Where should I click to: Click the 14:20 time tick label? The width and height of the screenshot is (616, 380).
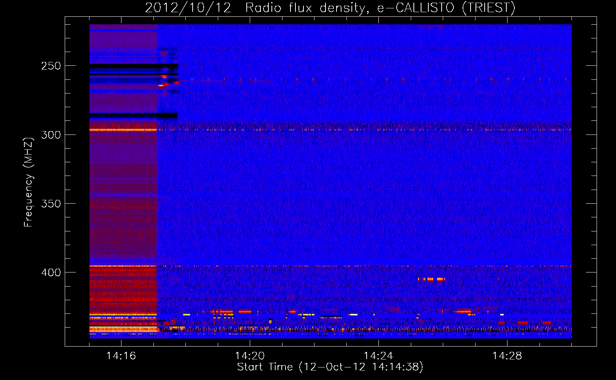point(250,356)
